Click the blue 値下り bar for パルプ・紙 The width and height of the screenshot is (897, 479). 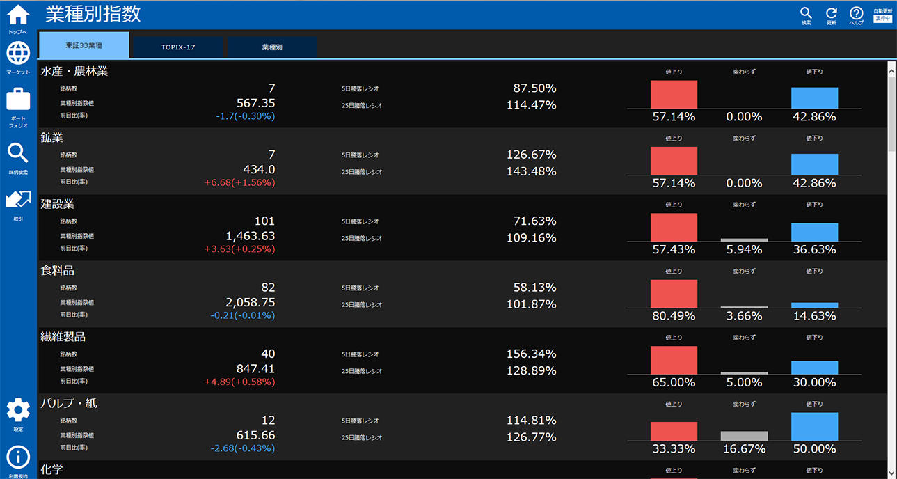[814, 427]
